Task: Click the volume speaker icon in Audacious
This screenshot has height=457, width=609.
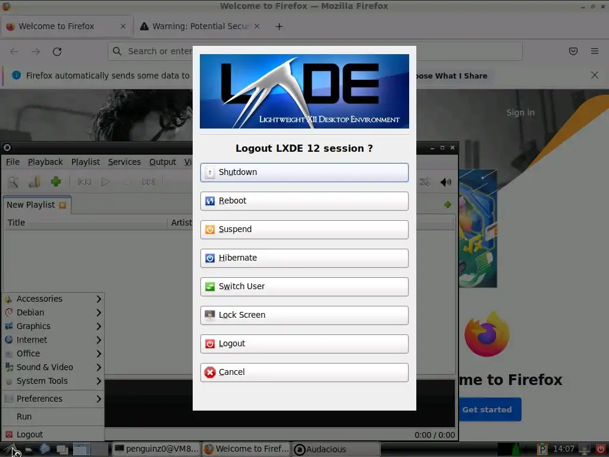Action: coord(445,182)
